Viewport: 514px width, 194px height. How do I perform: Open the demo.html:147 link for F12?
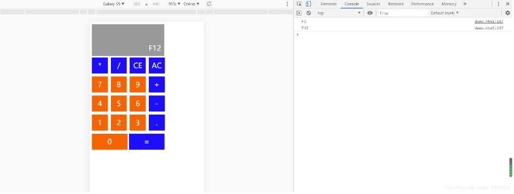(x=489, y=28)
